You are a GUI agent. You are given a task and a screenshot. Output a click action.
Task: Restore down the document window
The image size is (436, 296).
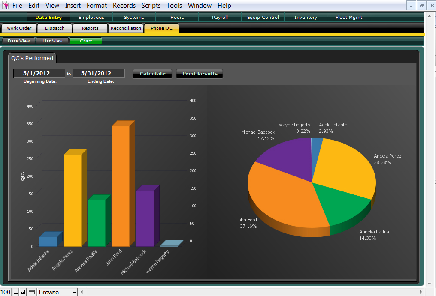point(421,6)
